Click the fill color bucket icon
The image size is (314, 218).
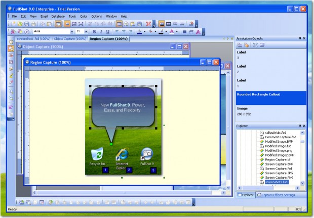coord(140,32)
